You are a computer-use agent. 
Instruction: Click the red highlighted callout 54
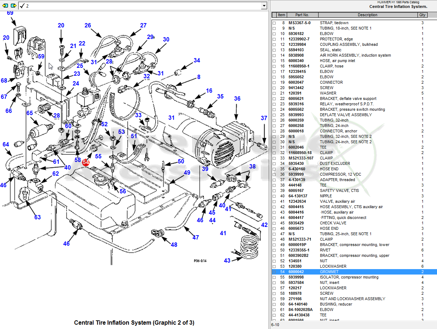(x=86, y=162)
